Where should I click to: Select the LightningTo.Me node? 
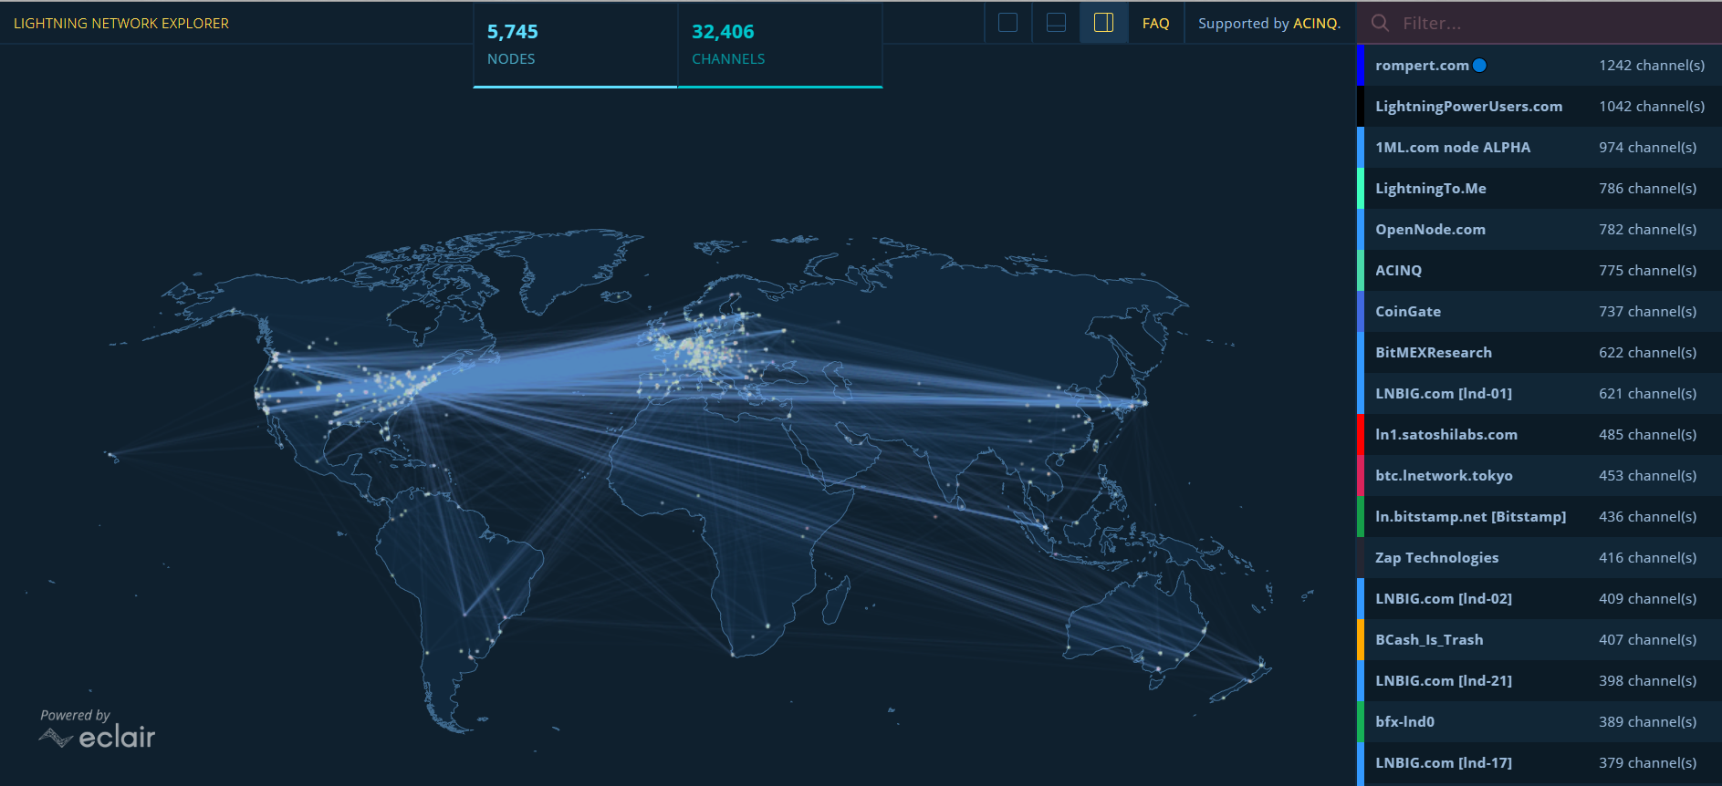pyautogui.click(x=1539, y=188)
